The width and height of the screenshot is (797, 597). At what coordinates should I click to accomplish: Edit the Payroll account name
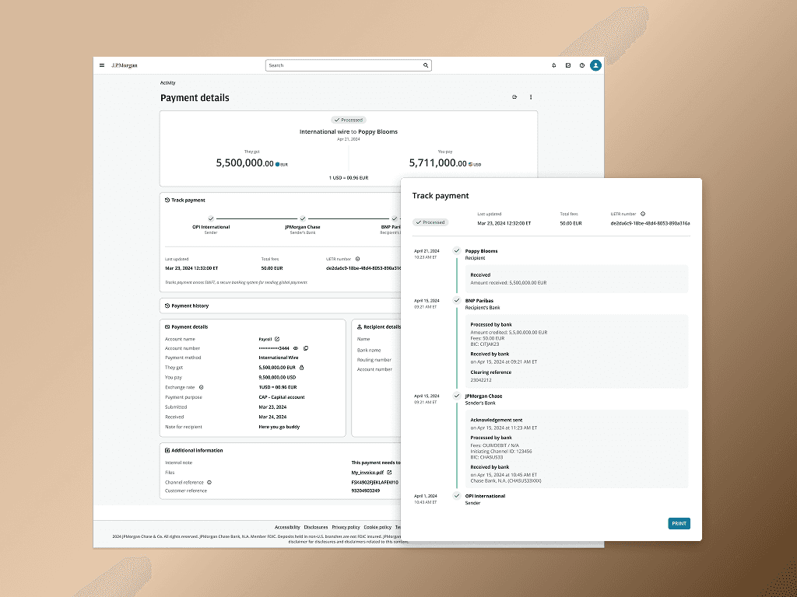277,339
